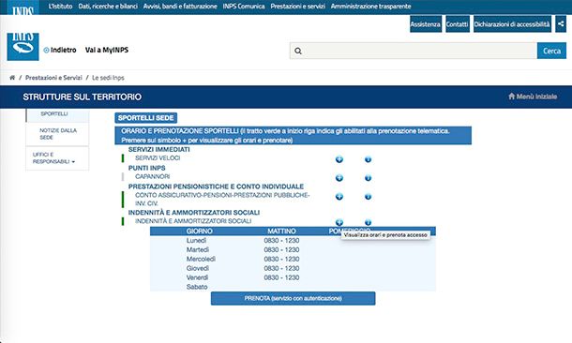Image resolution: width=572 pixels, height=343 pixels.
Task: Click the GIORNO column header
Action: [199, 231]
